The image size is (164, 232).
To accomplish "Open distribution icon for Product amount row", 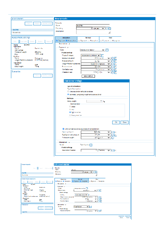I will (116, 61).
